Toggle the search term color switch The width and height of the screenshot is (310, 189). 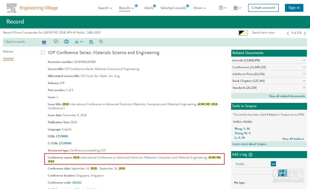tap(243, 33)
